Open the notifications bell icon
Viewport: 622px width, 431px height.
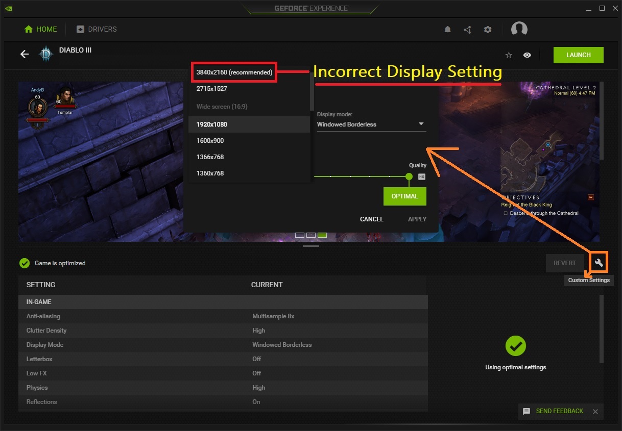(x=448, y=30)
